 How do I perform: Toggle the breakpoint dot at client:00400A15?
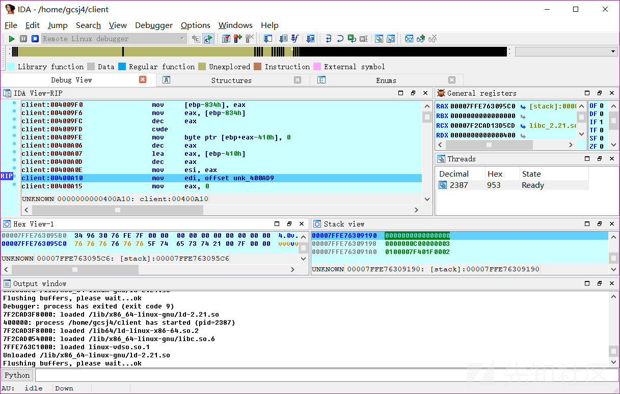15,185
